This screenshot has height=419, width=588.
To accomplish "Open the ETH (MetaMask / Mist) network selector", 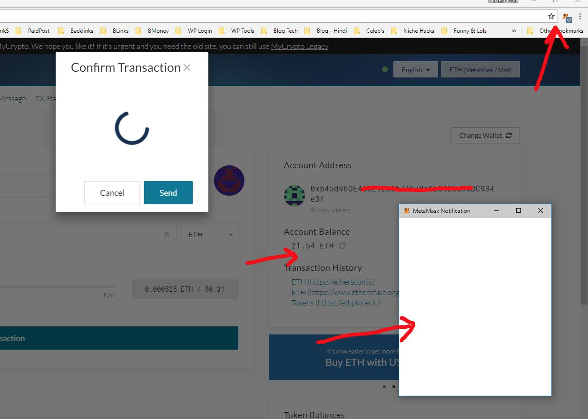I will [480, 70].
